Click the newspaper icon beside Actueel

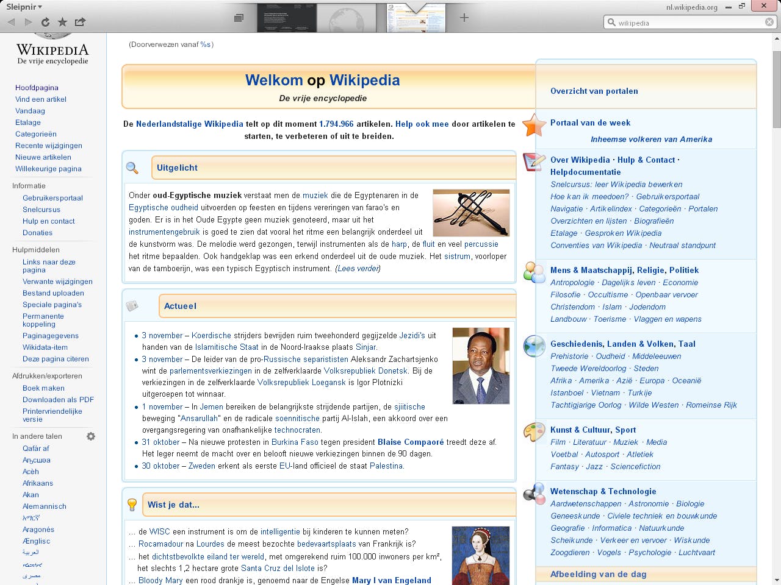132,306
